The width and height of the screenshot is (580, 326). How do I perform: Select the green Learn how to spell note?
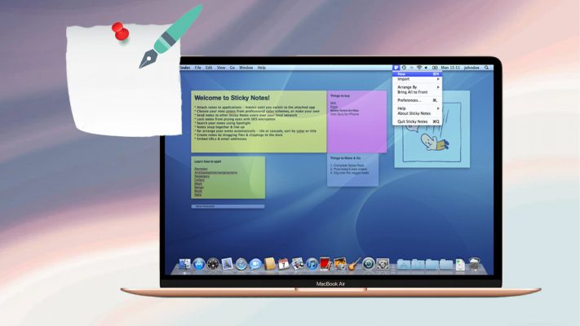228,178
